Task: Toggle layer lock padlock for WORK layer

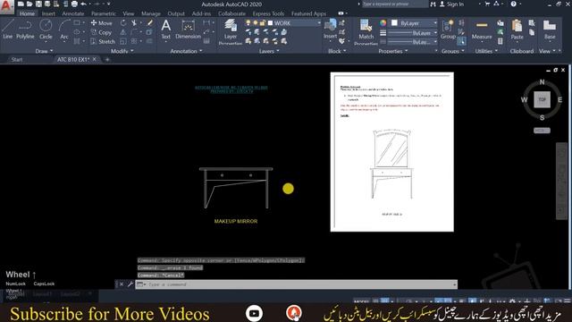Action: pos(262,23)
